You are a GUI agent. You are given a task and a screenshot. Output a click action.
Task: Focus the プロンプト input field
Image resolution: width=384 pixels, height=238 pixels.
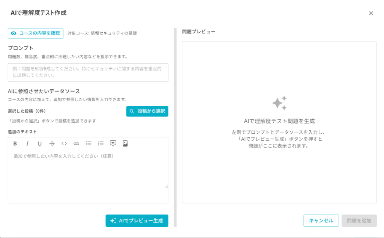(88, 72)
